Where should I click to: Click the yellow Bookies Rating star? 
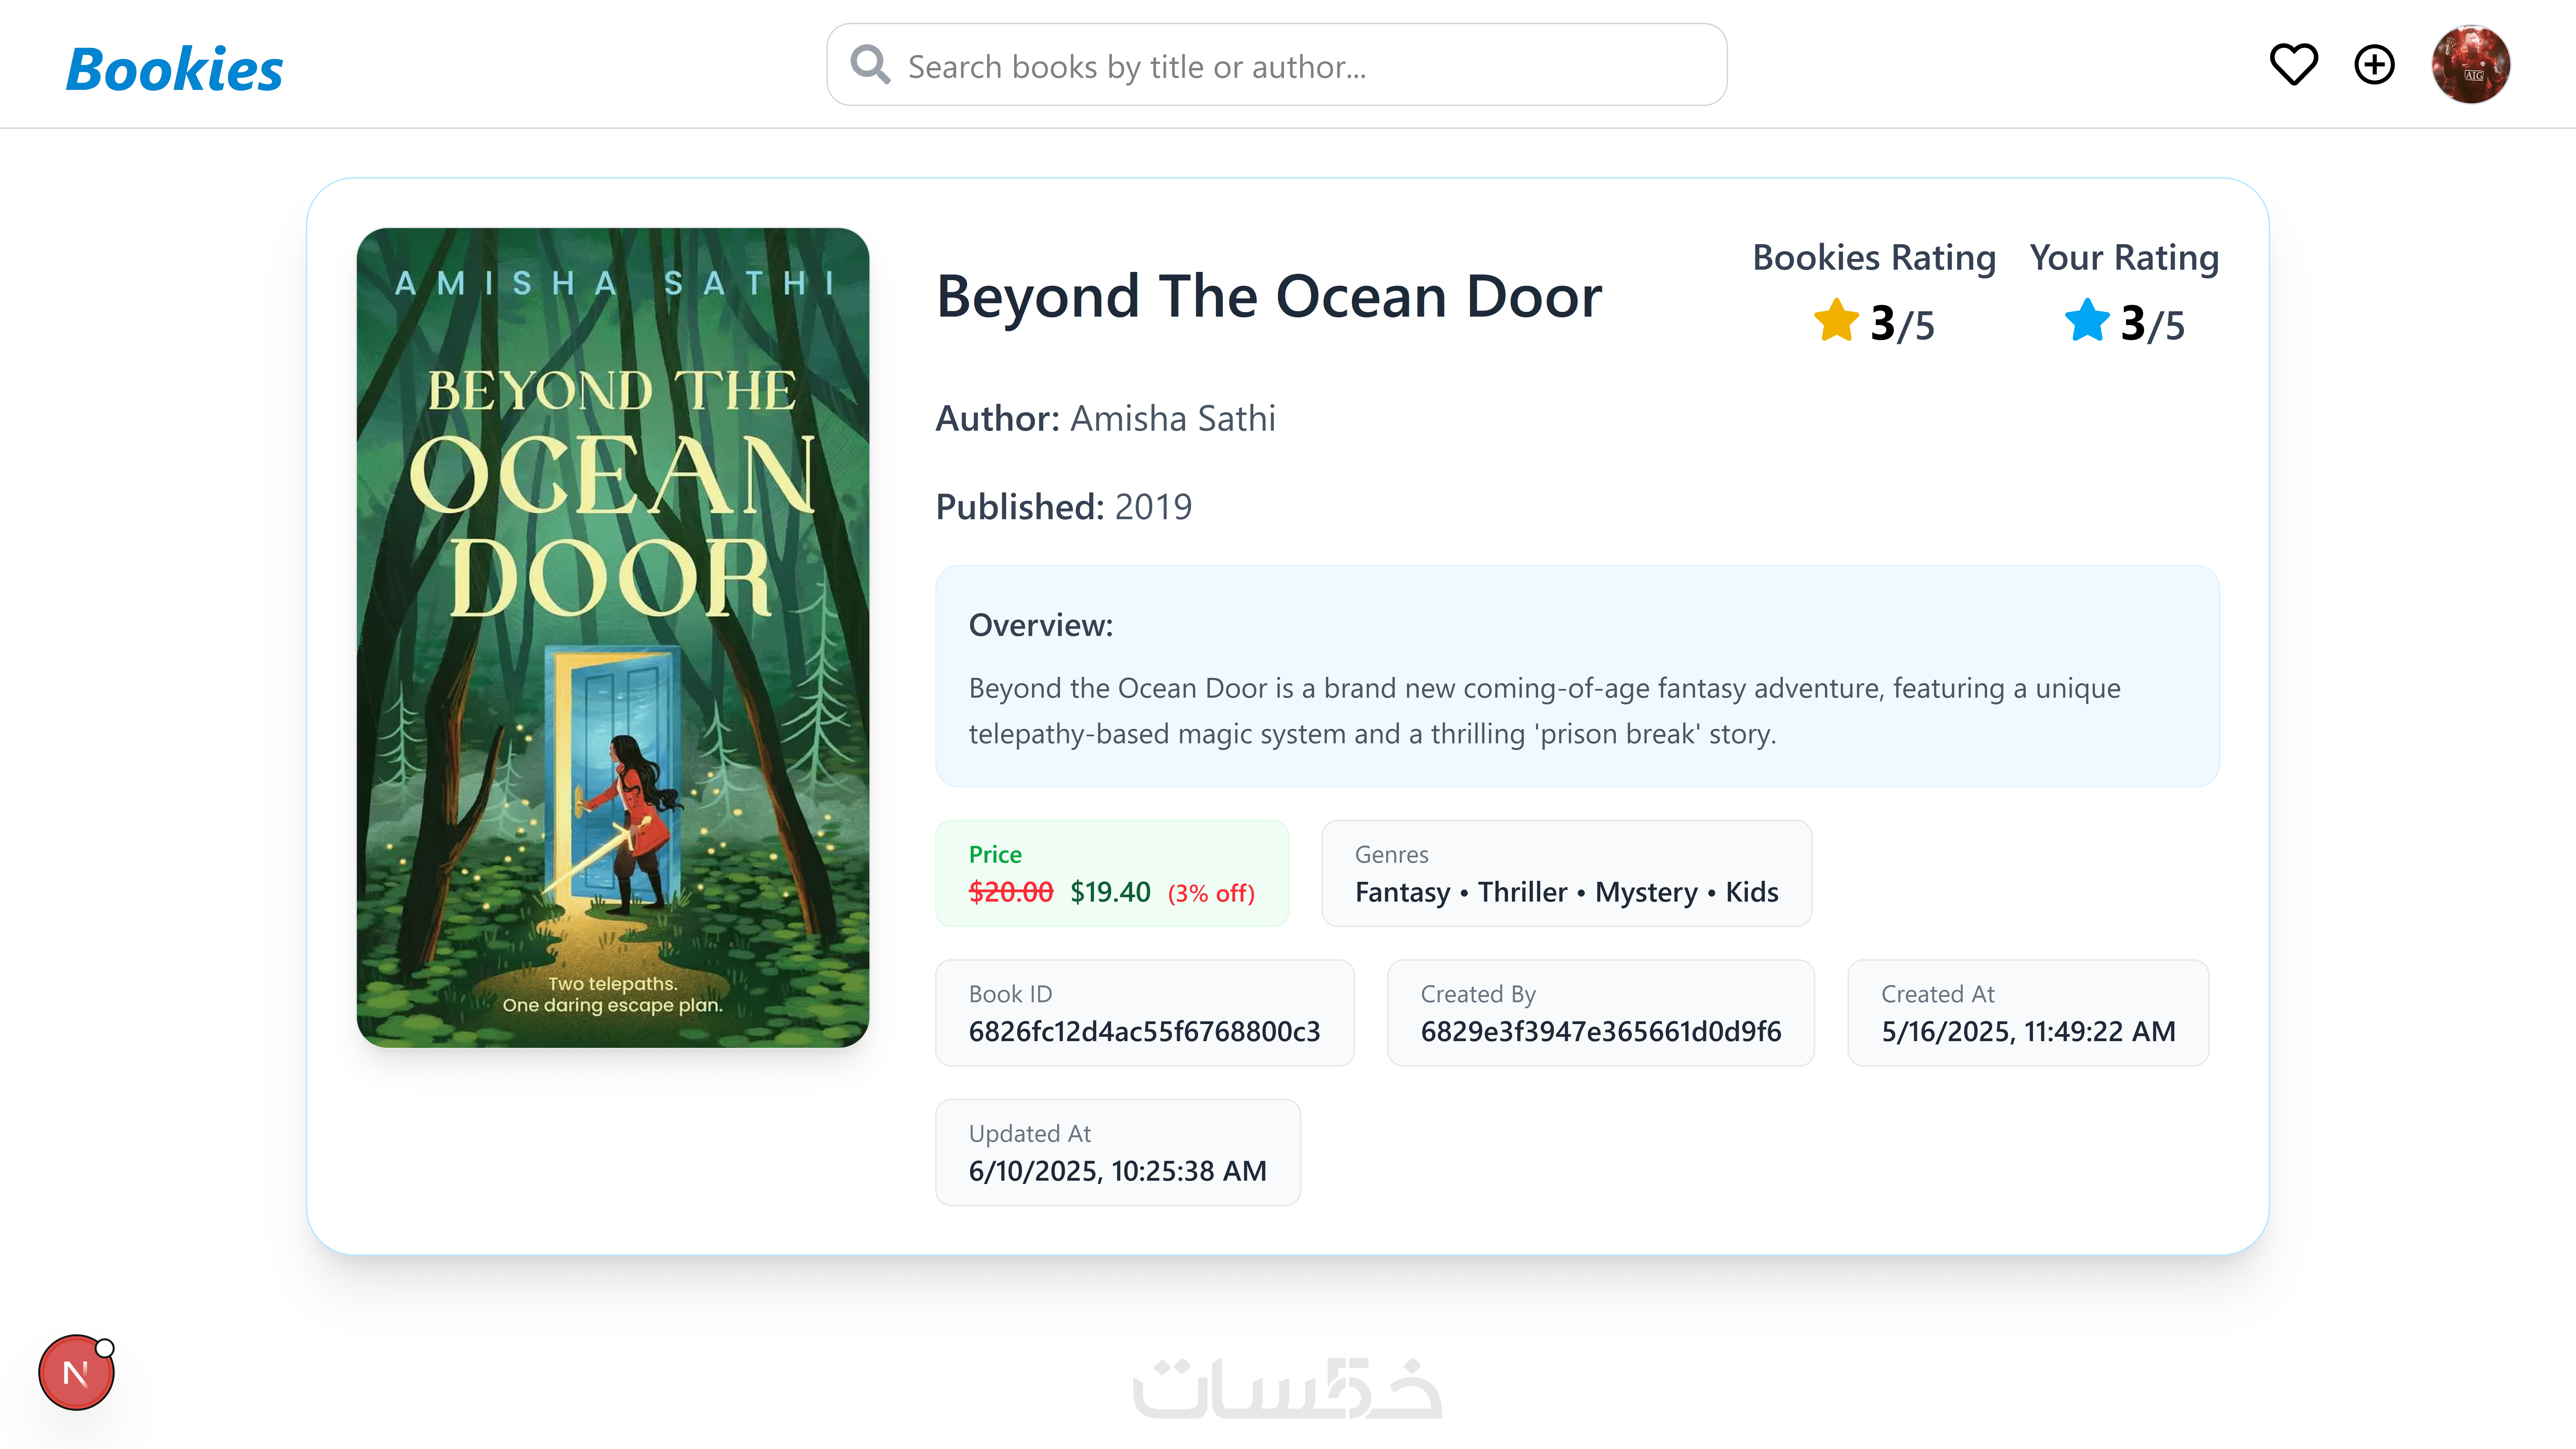(x=1836, y=322)
